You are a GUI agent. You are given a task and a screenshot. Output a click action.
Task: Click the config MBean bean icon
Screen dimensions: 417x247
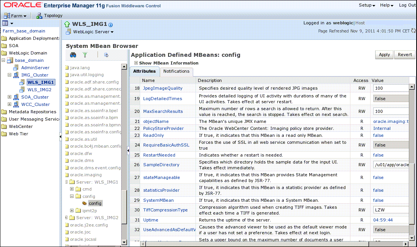click(84, 203)
